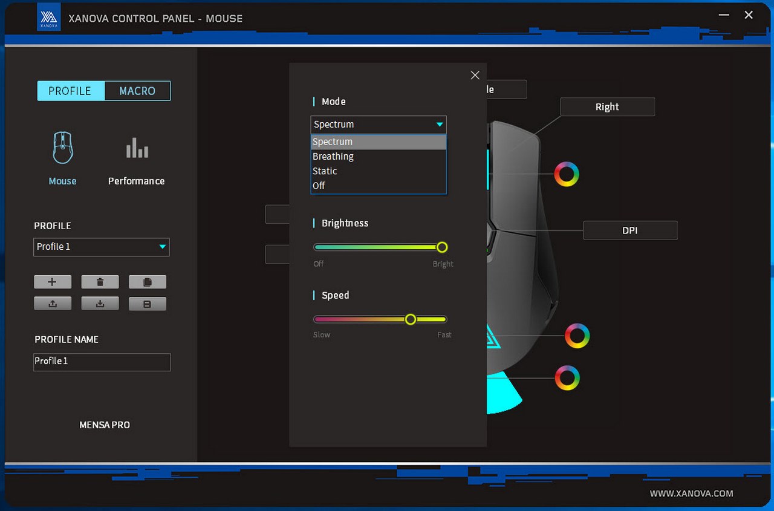
Task: Collapse the Mode dropdown showing Spectrum
Action: tap(379, 125)
